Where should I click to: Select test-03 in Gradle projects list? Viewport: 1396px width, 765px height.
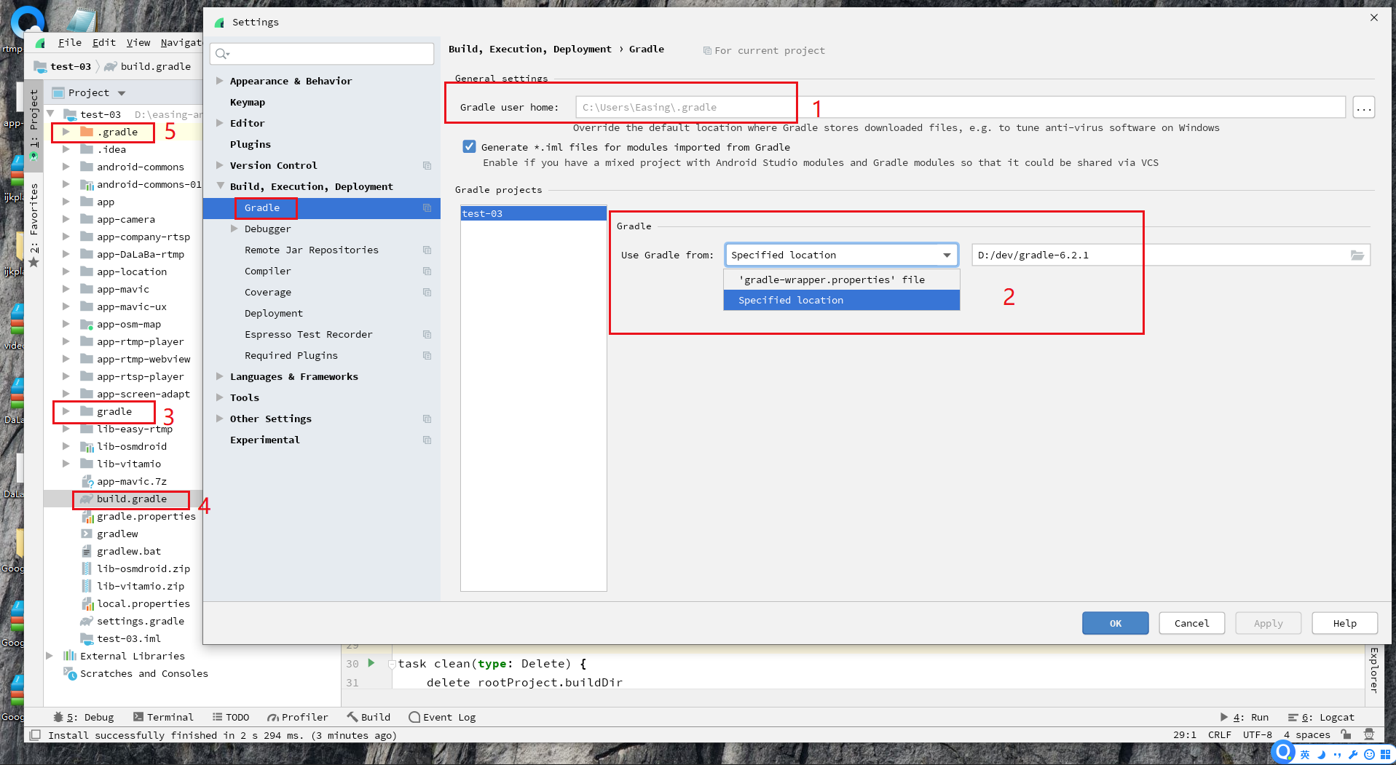(x=533, y=214)
